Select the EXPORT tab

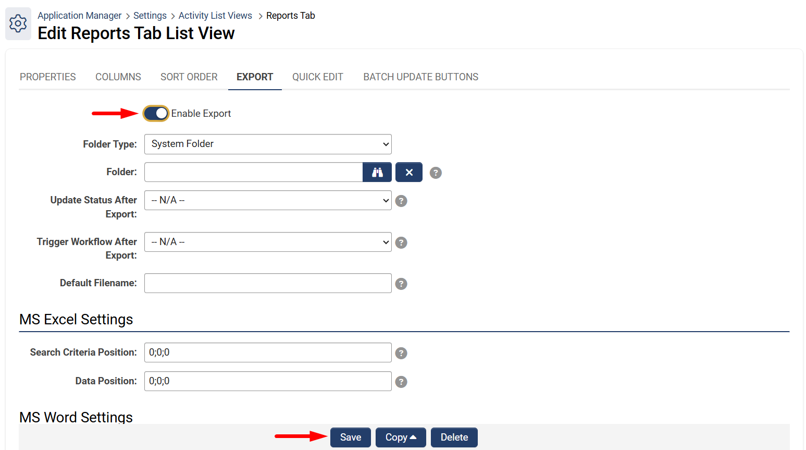coord(255,77)
